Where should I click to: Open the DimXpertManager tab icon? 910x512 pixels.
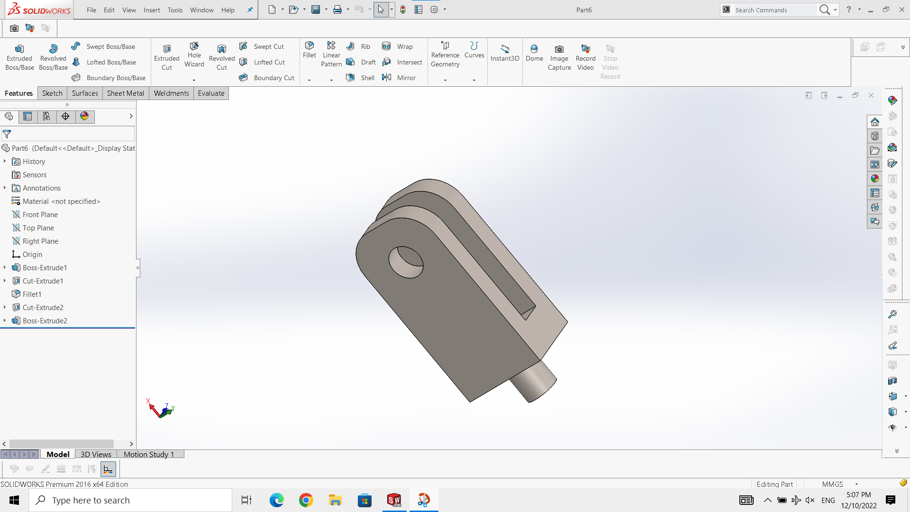click(x=65, y=117)
